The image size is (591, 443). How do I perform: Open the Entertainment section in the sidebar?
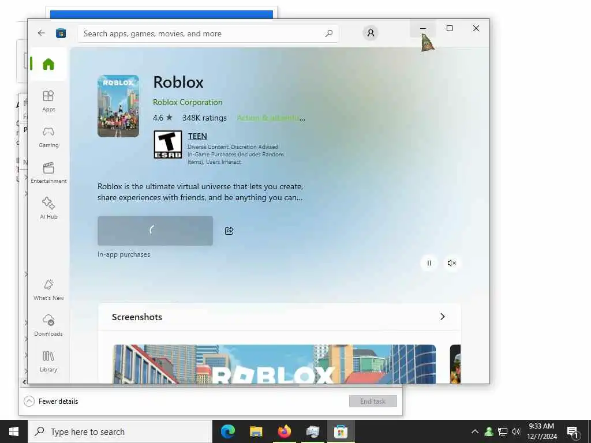pyautogui.click(x=48, y=173)
